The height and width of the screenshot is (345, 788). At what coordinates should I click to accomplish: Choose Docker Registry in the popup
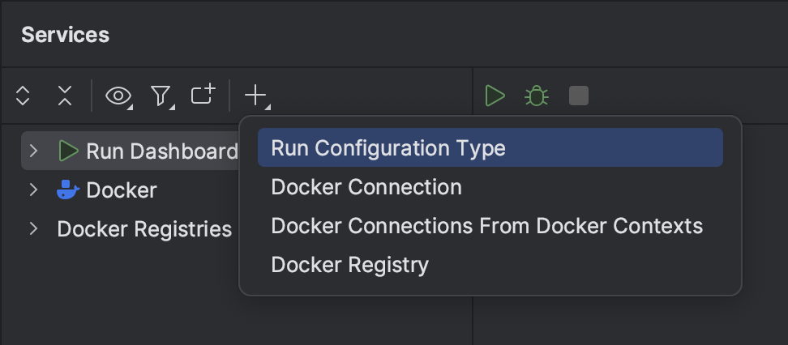349,265
